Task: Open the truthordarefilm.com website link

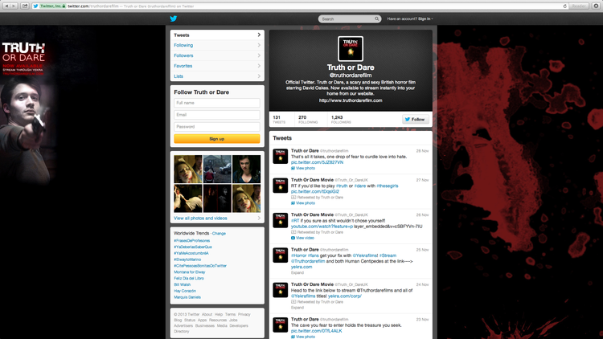Action: point(351,100)
